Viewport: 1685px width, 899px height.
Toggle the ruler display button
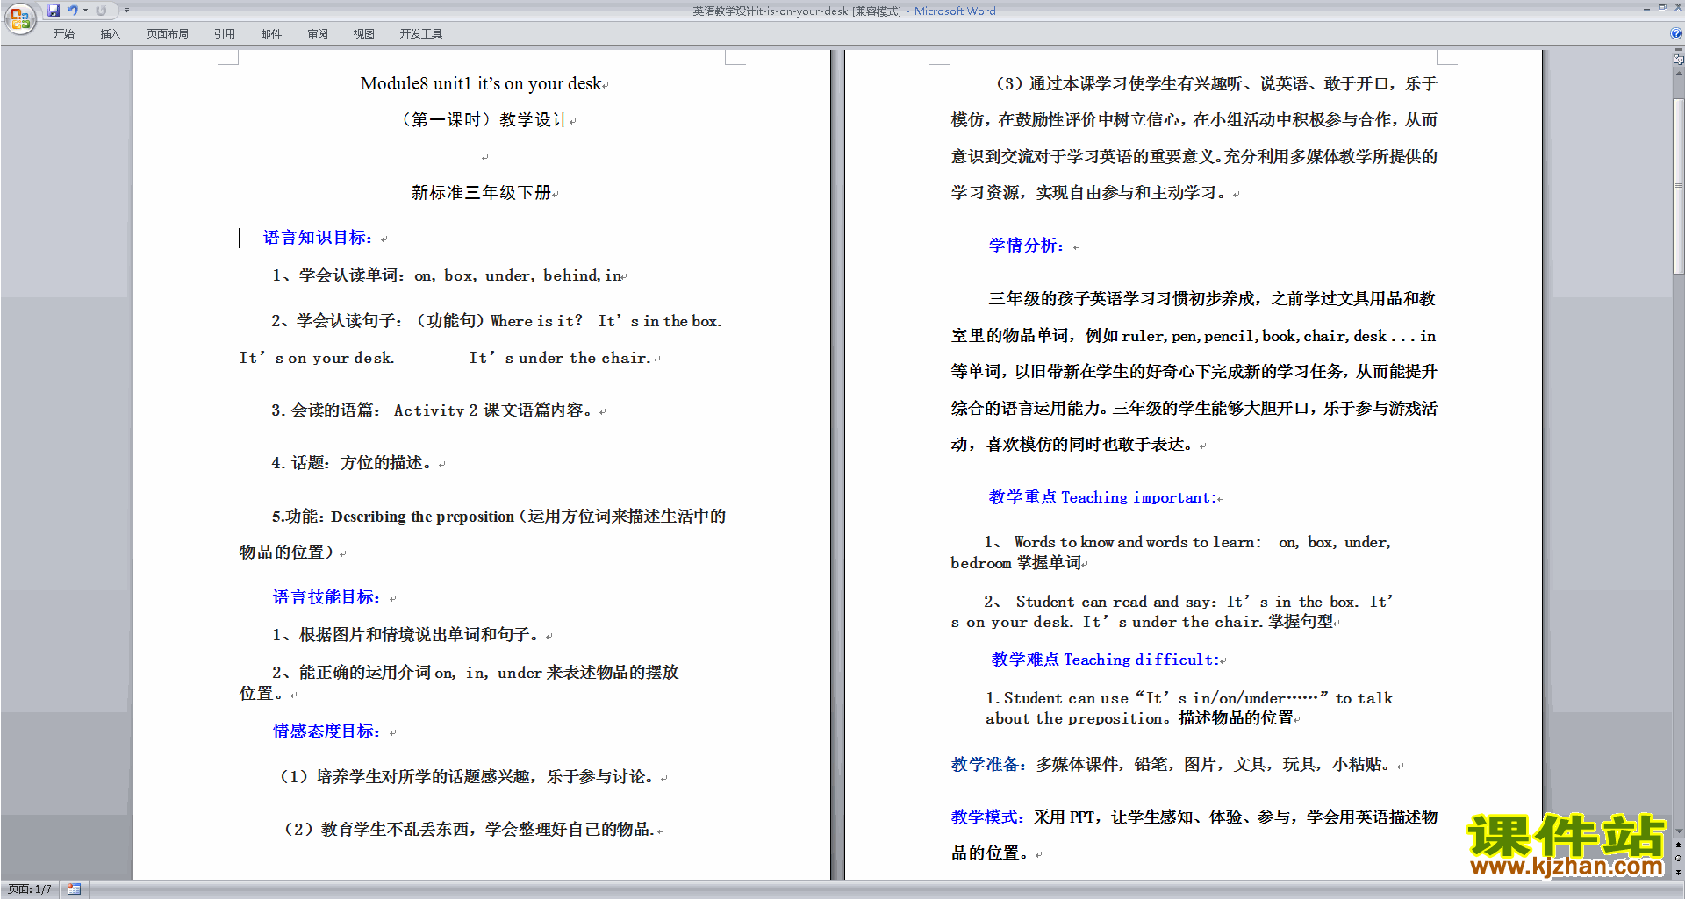[1678, 61]
